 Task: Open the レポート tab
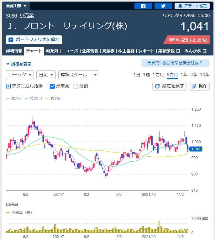(x=146, y=51)
